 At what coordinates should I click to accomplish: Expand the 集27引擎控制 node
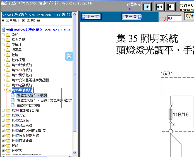[3, 75]
